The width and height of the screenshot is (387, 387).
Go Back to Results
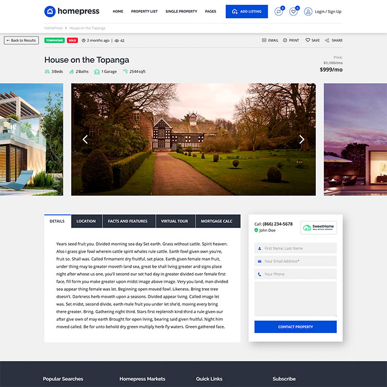click(21, 40)
